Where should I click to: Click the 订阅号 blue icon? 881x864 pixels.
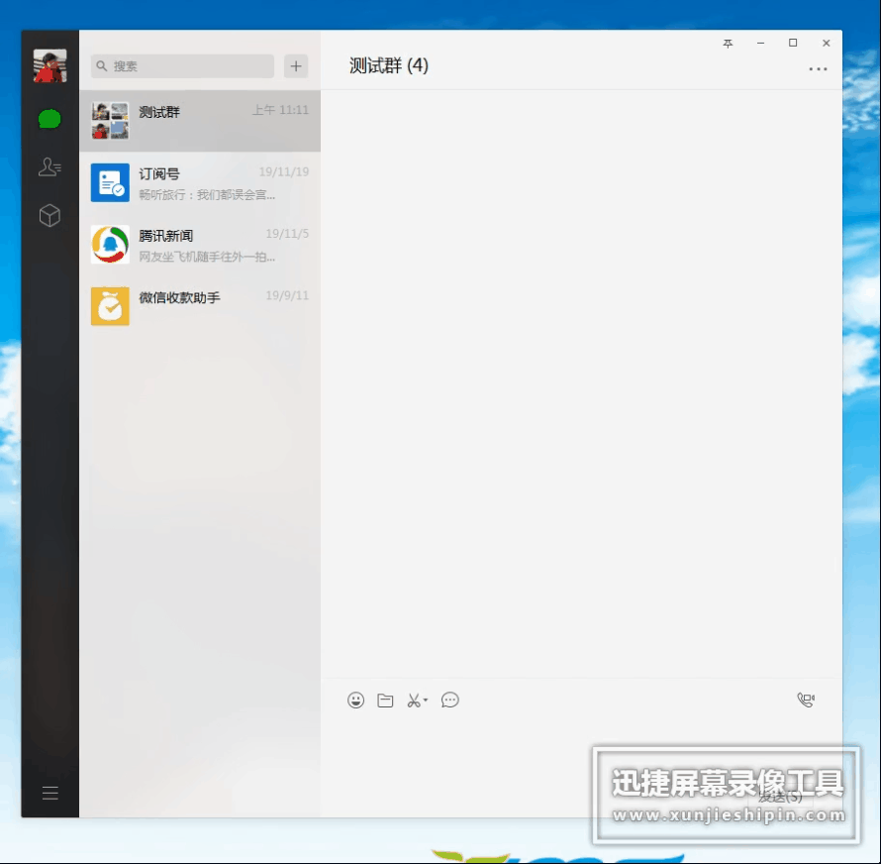[110, 182]
